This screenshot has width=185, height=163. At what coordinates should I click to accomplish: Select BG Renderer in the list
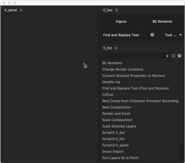pos(140,63)
